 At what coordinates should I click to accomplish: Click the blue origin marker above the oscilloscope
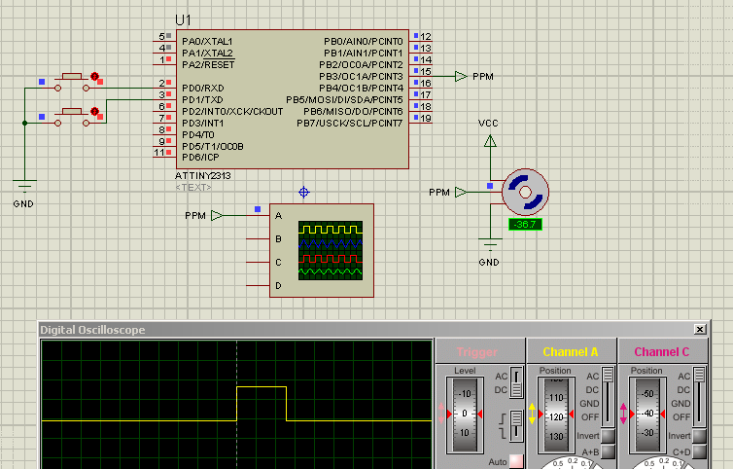(304, 192)
